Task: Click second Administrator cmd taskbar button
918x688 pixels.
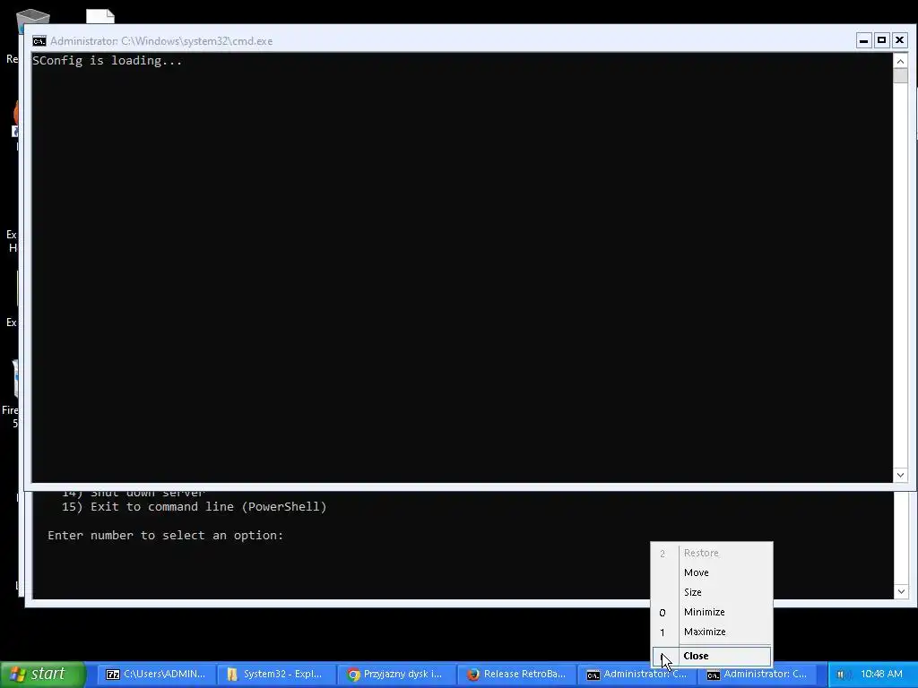Action: tap(757, 674)
